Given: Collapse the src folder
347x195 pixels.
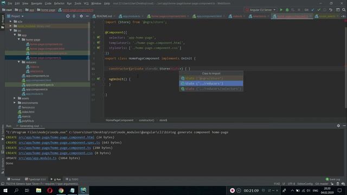Looking at the screenshot, I should 10,30.
